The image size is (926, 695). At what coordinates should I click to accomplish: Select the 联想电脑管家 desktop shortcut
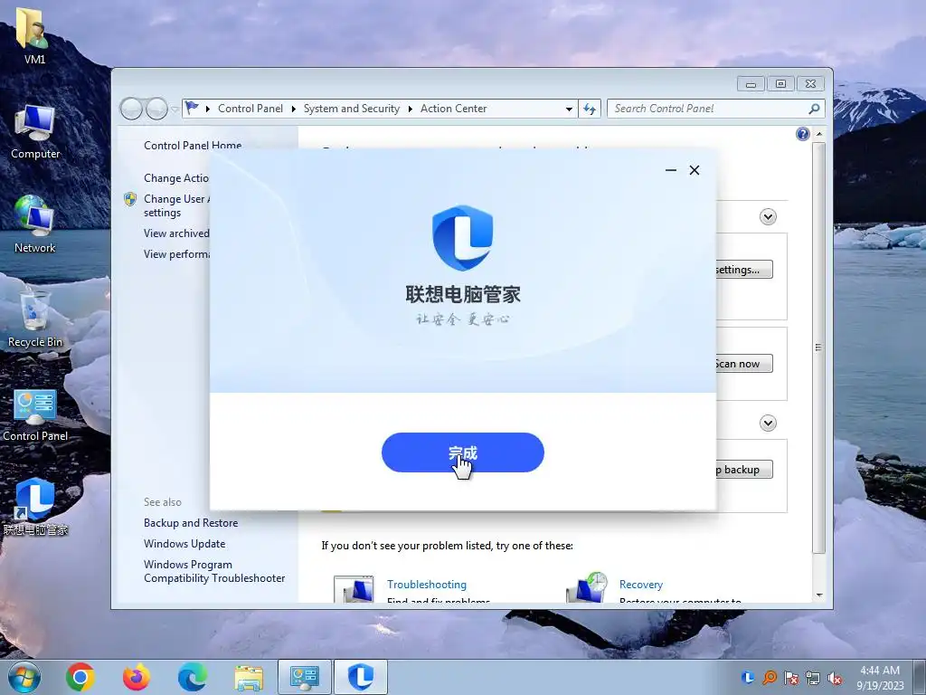pyautogui.click(x=35, y=507)
